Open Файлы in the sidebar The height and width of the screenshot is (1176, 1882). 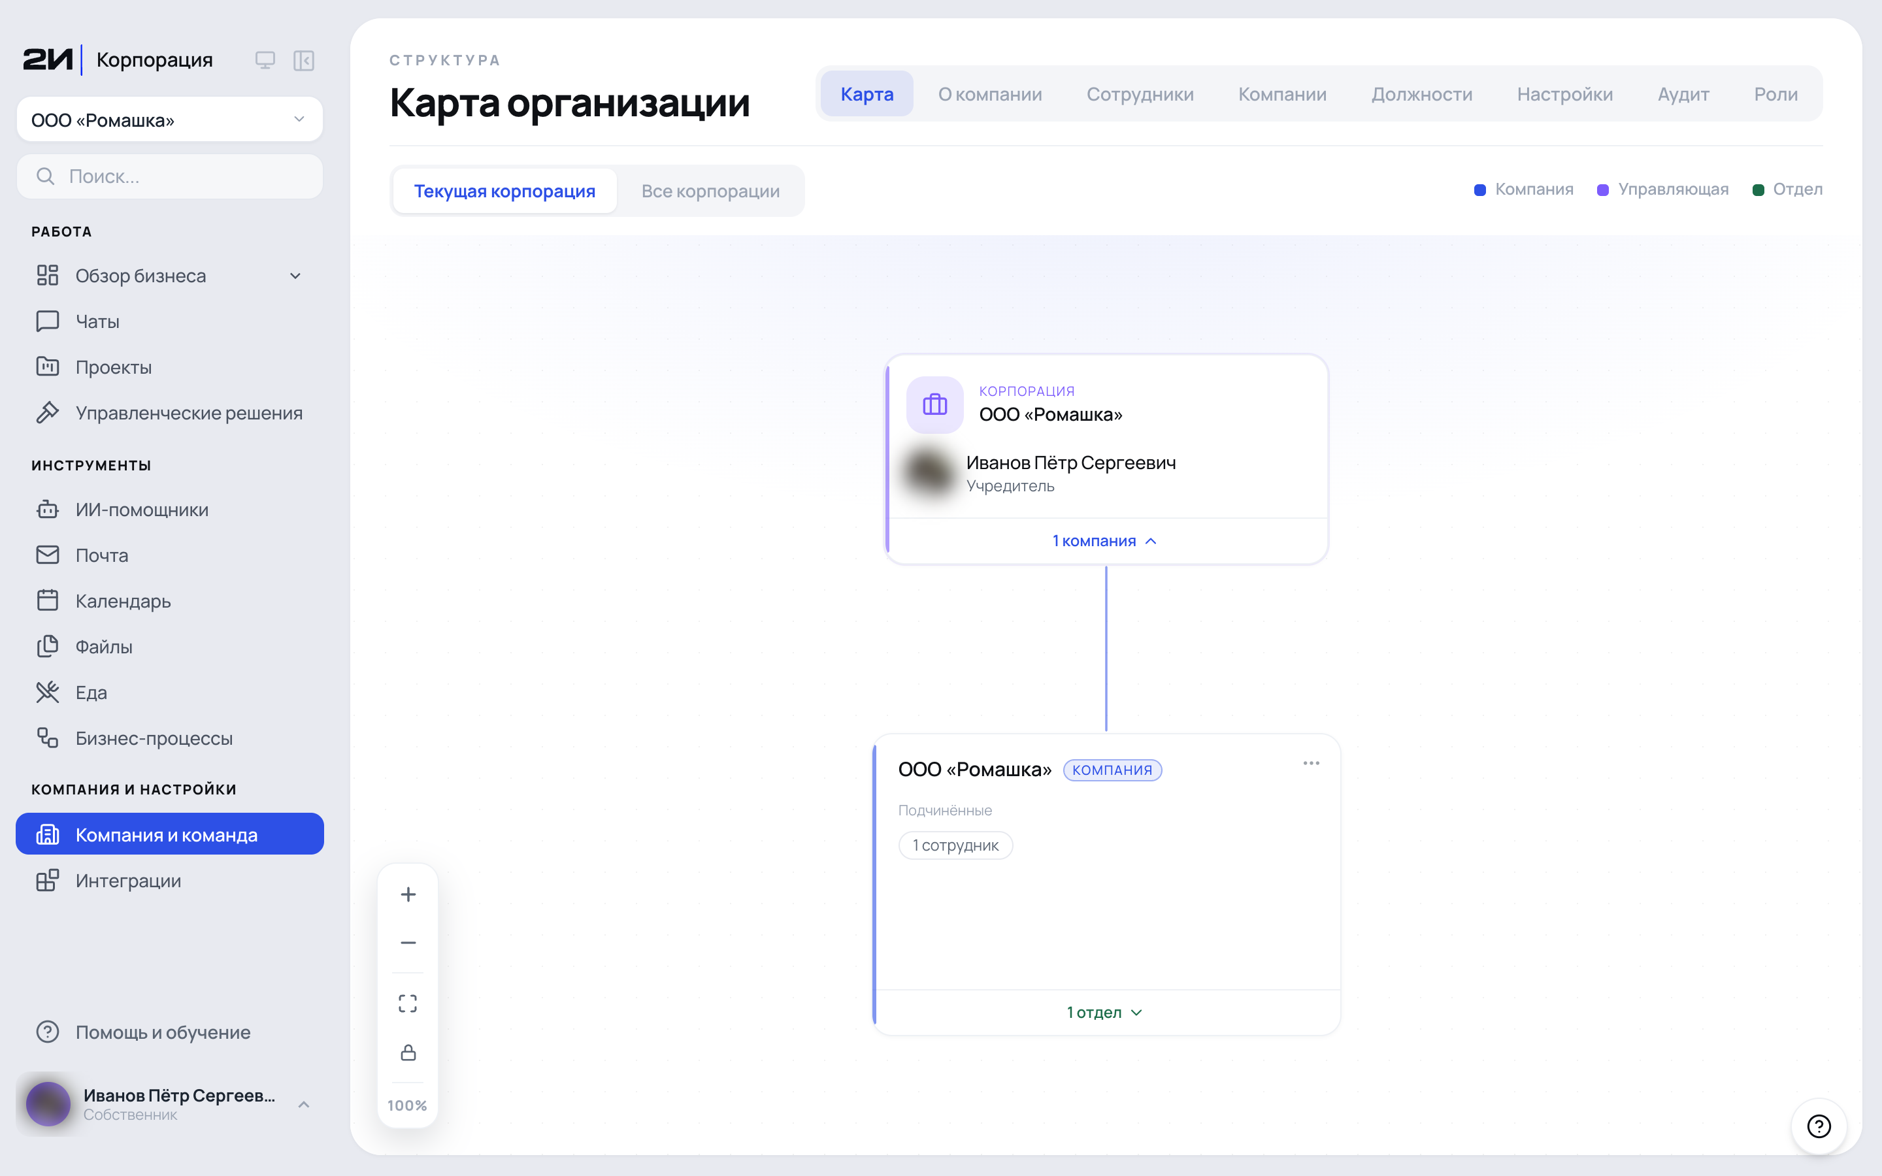169,647
